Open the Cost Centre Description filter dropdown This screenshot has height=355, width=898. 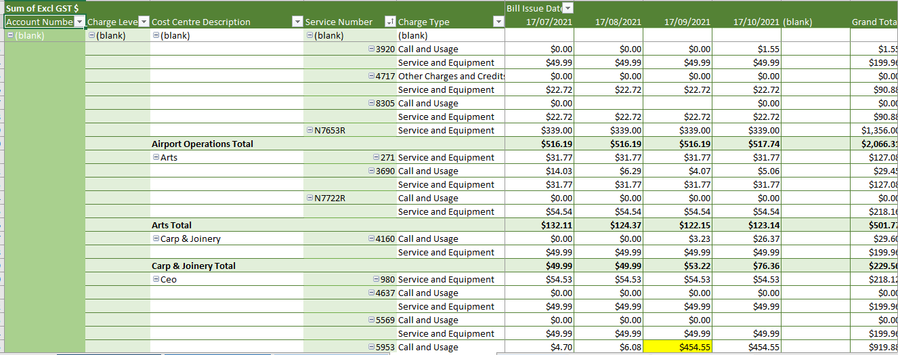(297, 22)
